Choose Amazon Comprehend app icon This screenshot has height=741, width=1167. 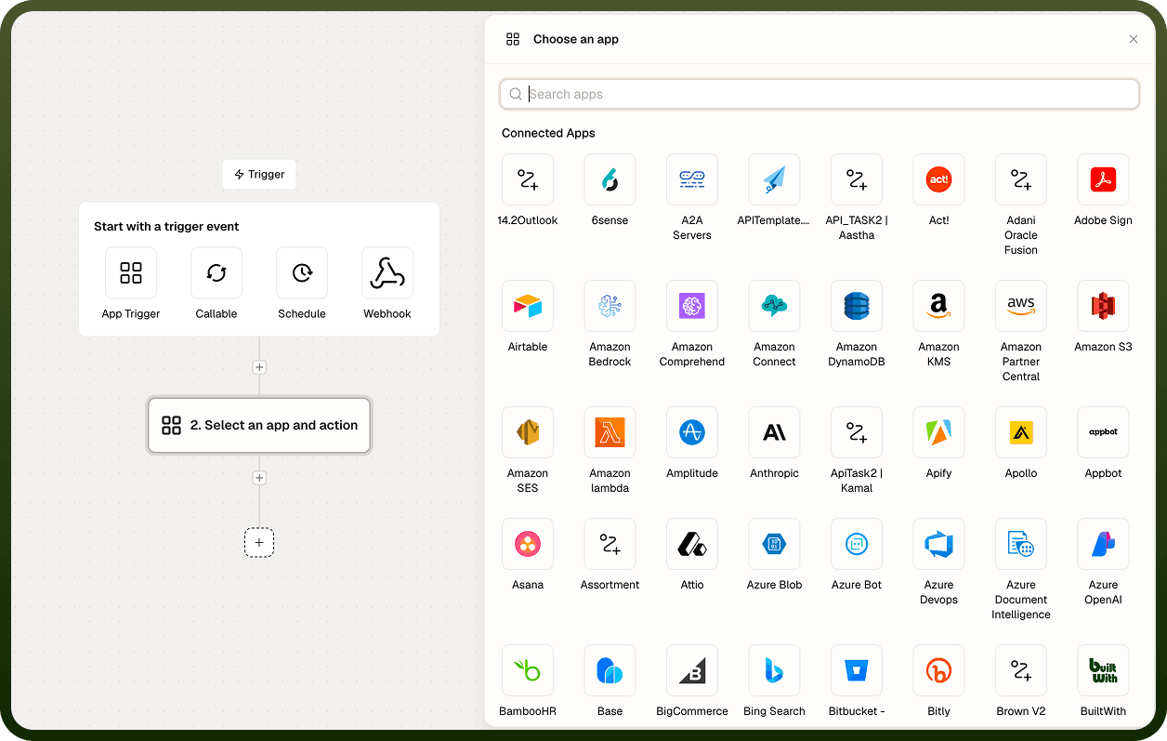pyautogui.click(x=692, y=306)
